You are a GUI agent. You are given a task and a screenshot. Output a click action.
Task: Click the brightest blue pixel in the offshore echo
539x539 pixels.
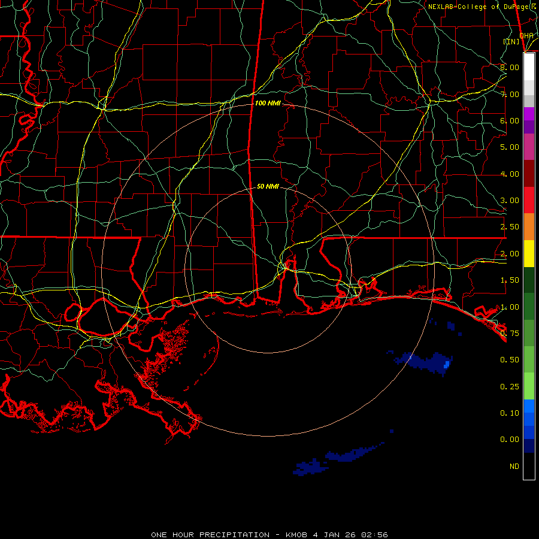click(447, 365)
